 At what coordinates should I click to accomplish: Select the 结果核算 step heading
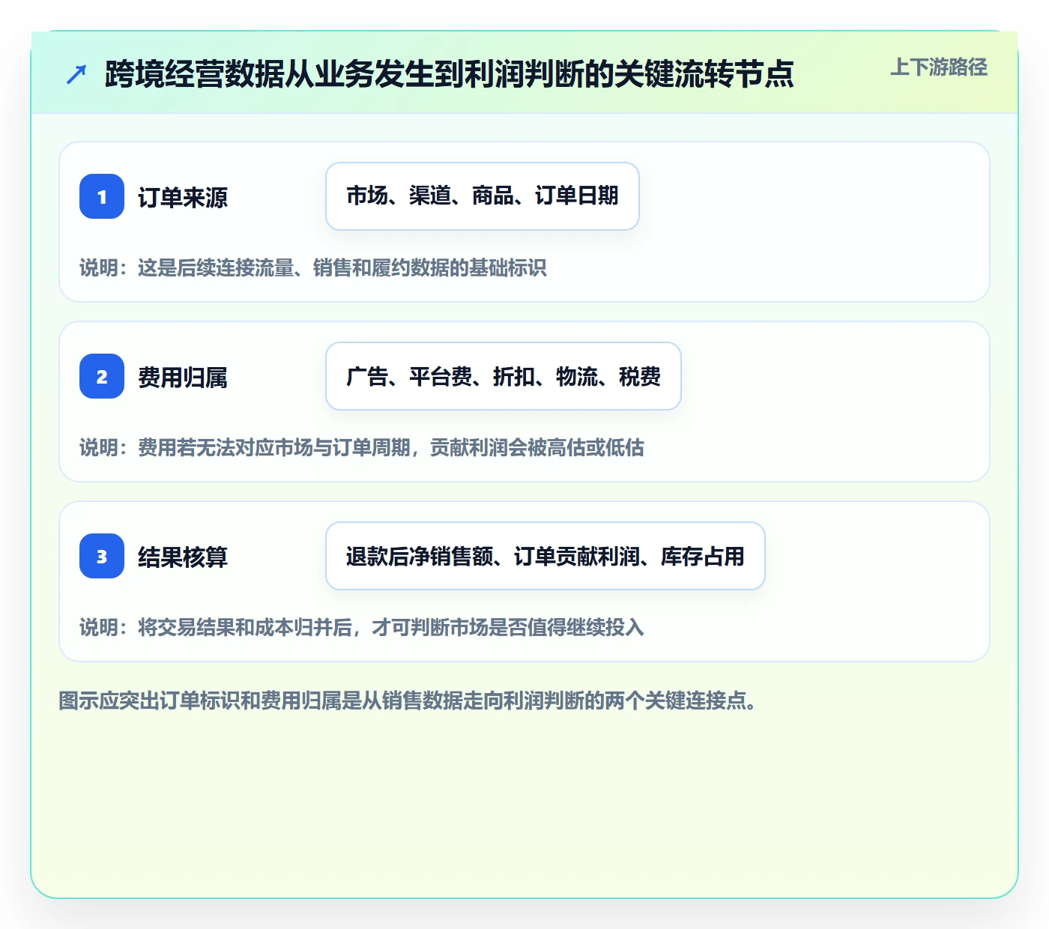click(x=183, y=557)
